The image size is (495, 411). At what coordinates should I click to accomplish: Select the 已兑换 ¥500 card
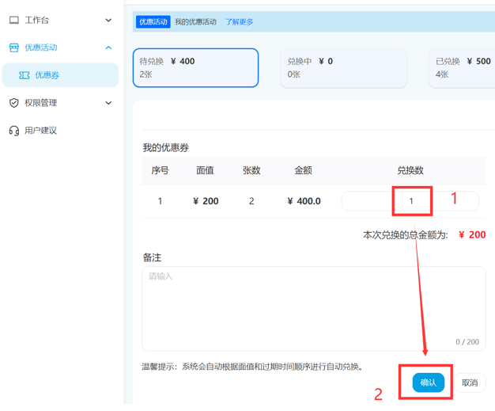tap(463, 67)
